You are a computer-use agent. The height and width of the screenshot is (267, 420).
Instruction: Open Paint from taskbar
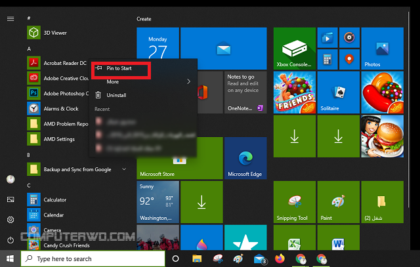click(x=238, y=258)
